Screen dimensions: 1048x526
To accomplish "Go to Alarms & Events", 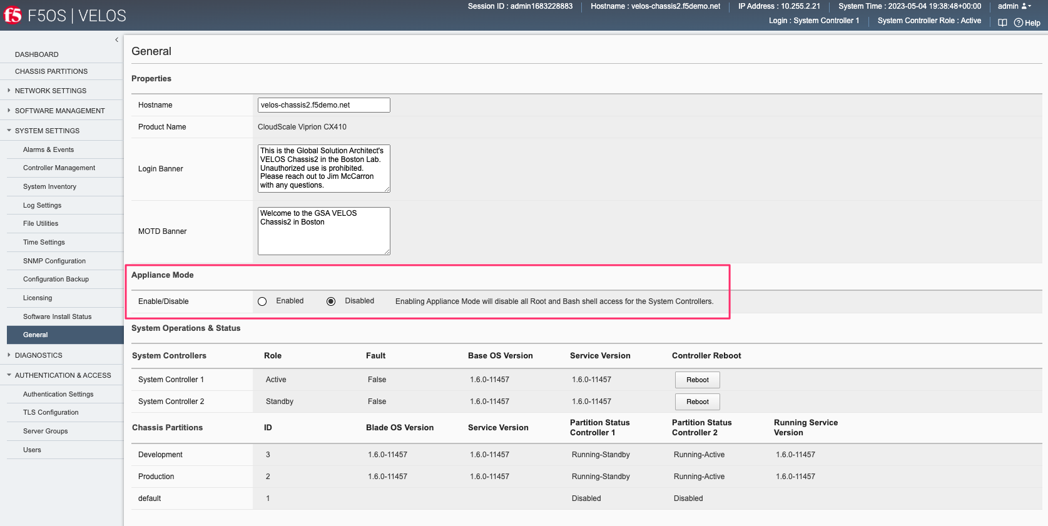I will (x=48, y=149).
